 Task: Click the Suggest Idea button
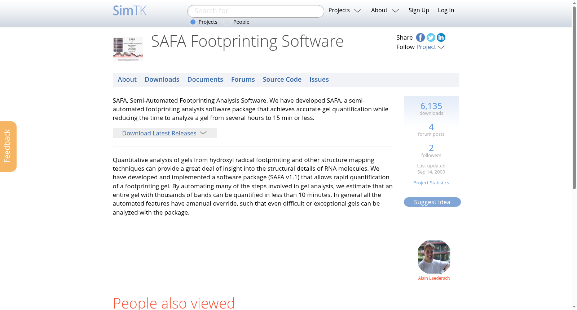click(x=432, y=202)
